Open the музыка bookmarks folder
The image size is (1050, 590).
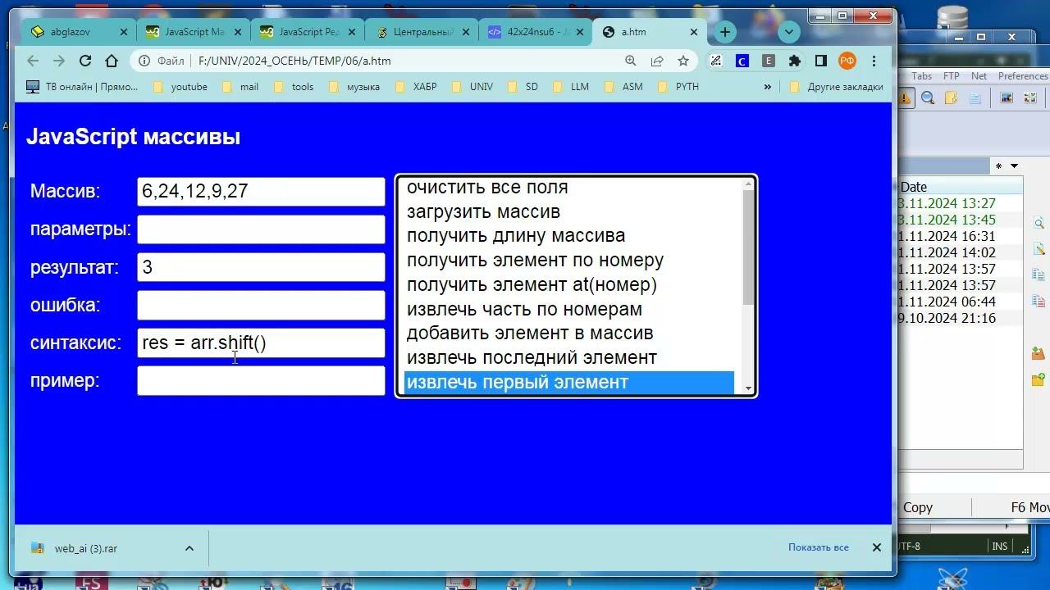354,87
